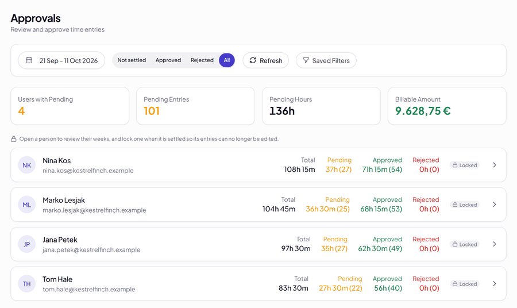Open Tom Hale's name
517x308 pixels.
57,279
